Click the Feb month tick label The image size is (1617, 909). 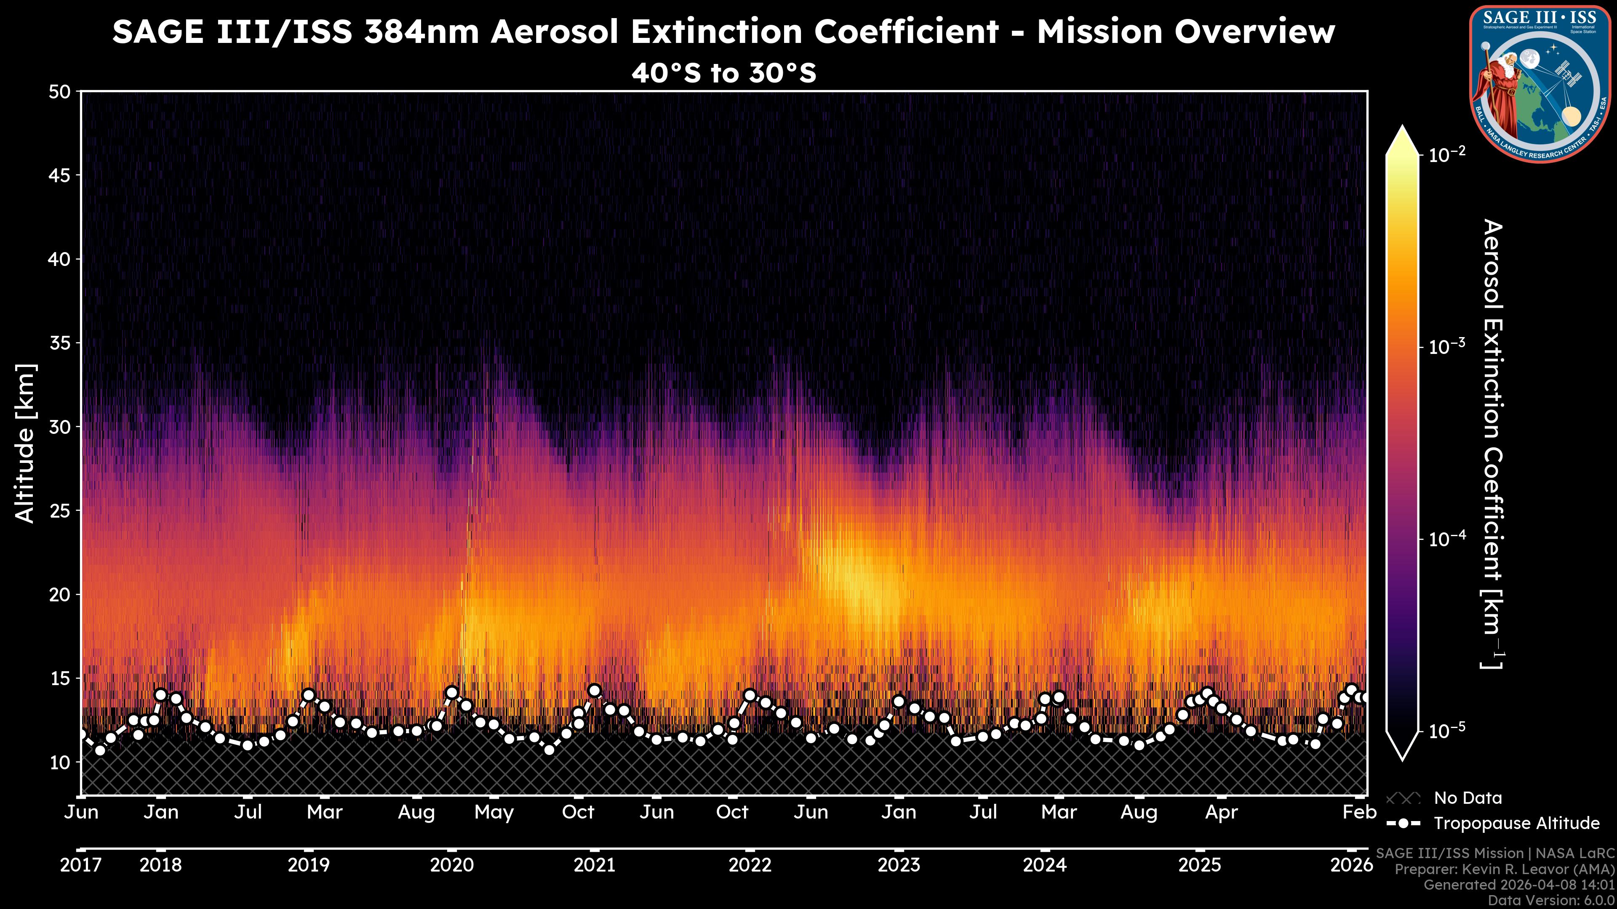[1359, 812]
